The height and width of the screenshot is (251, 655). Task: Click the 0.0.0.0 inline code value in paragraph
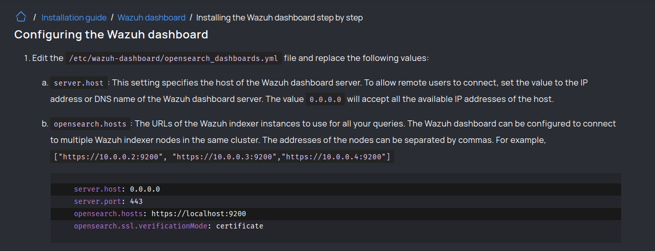(x=325, y=99)
